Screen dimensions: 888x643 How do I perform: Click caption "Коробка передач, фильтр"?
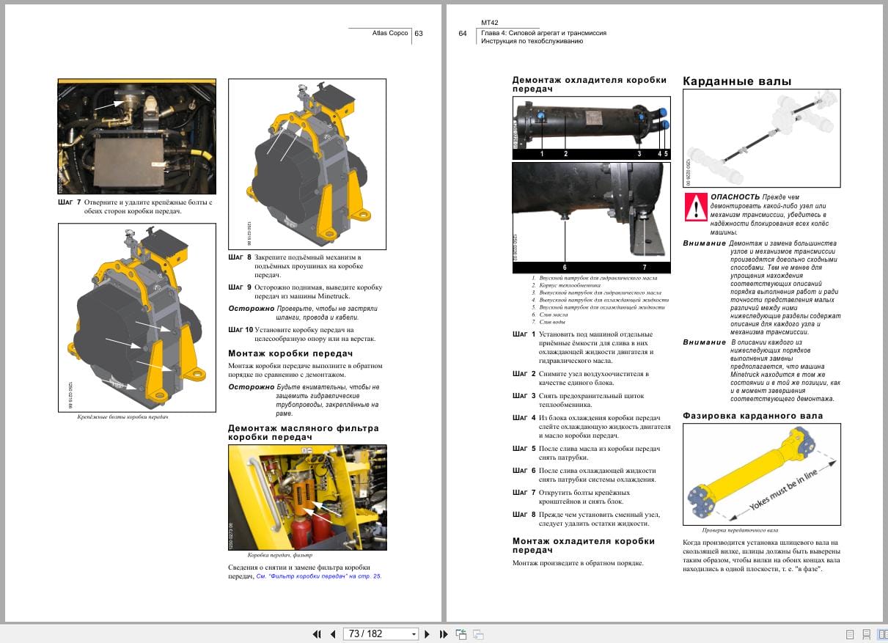click(x=280, y=555)
